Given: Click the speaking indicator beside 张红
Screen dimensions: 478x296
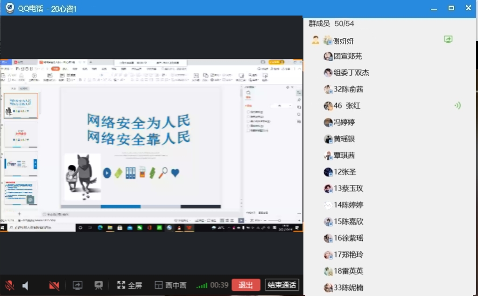Looking at the screenshot, I should 457,106.
